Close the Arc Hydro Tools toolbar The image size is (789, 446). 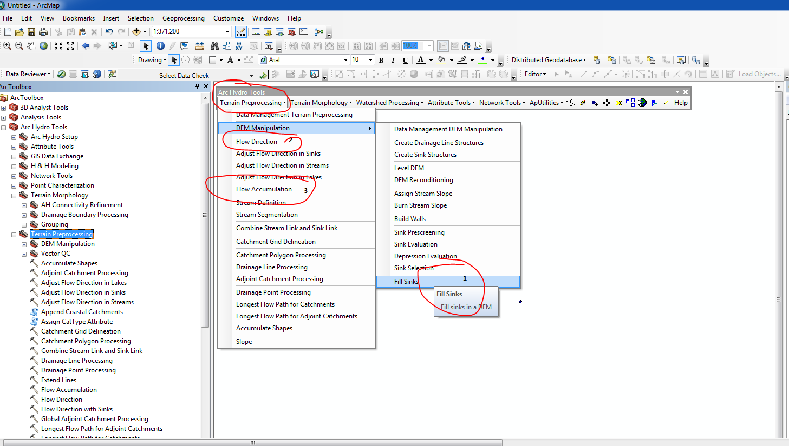tap(686, 92)
